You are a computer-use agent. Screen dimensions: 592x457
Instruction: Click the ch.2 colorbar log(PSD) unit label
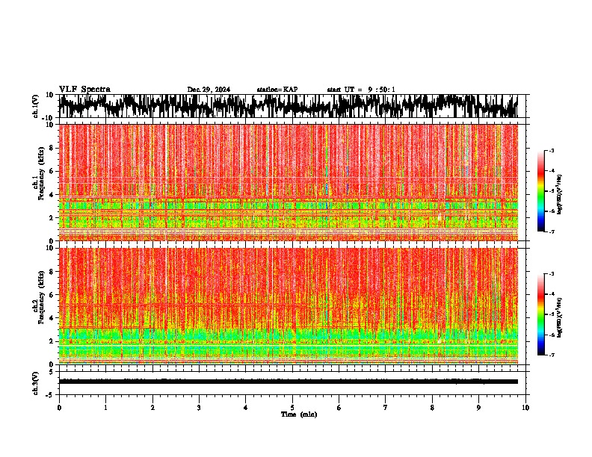[560, 317]
